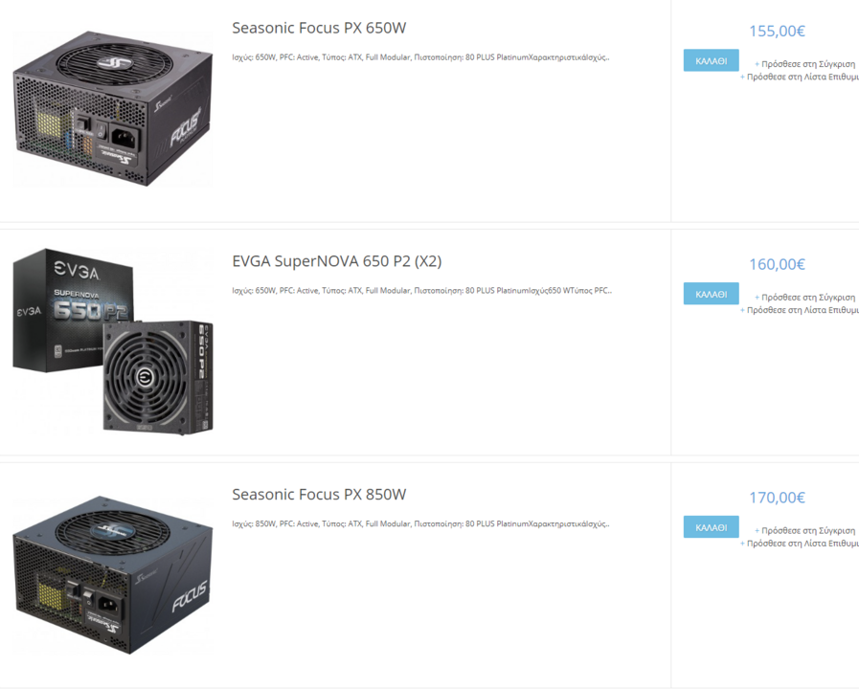Open EVGA SuperNOVA 650 P2 (X2) title link
Viewport: 859px width, 689px height.
pos(336,261)
